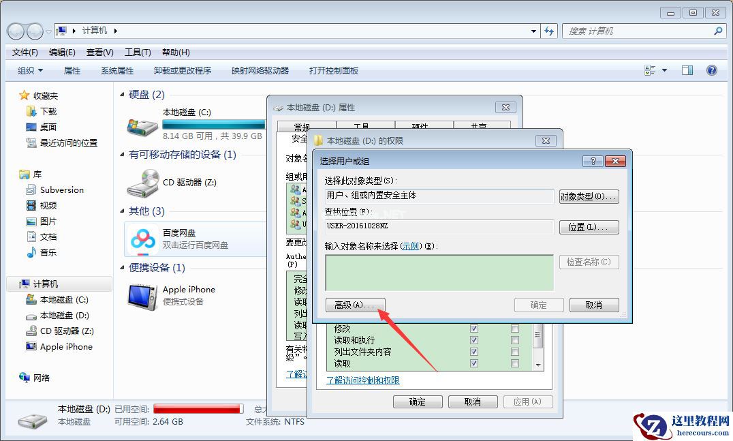Screen dimensions: 733x441
Task: Uncheck the 修改 allow checkbox
Action: 473,328
